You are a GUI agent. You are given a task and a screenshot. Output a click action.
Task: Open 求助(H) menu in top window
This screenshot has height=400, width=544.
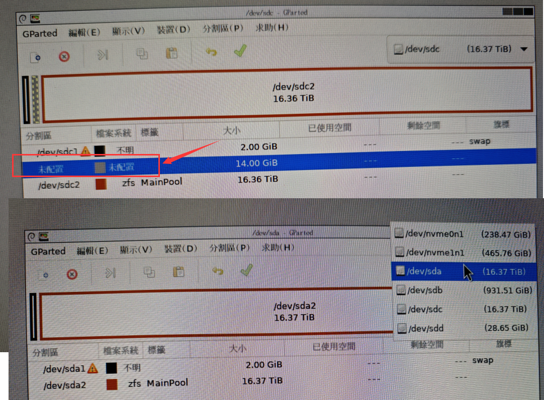(271, 27)
